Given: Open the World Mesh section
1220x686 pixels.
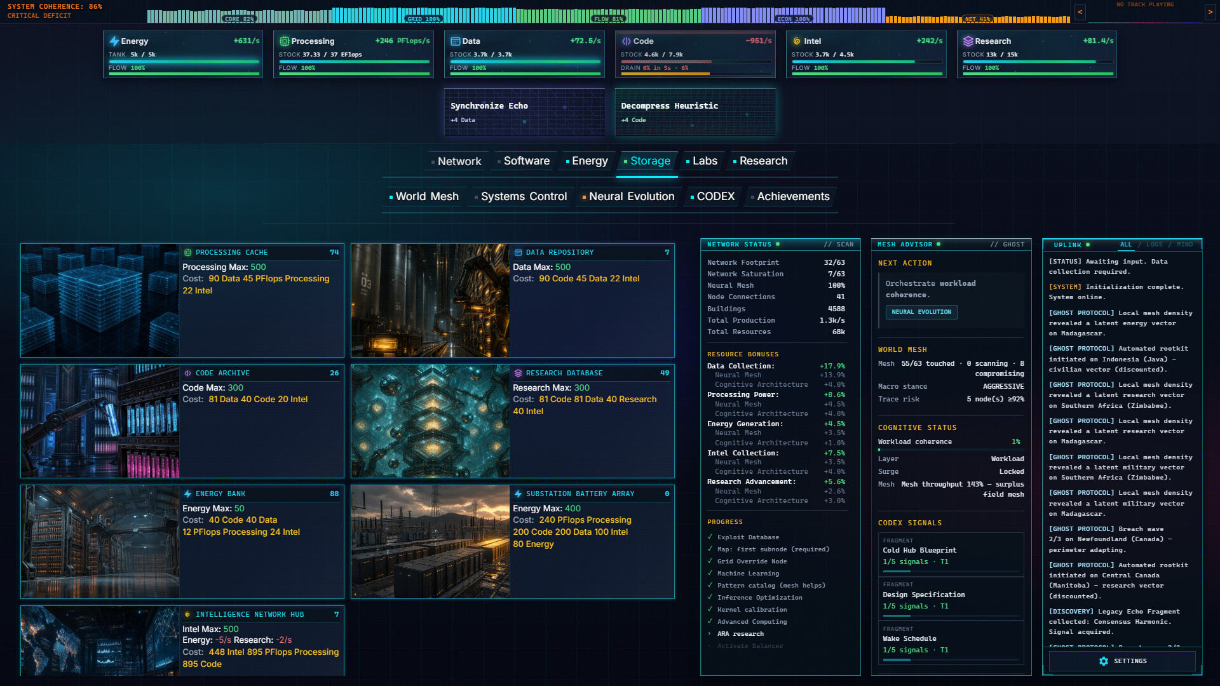Looking at the screenshot, I should tap(424, 197).
